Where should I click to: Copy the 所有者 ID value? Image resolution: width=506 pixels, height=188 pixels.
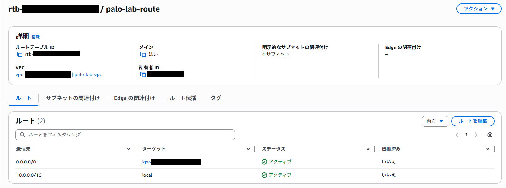tap(143, 75)
